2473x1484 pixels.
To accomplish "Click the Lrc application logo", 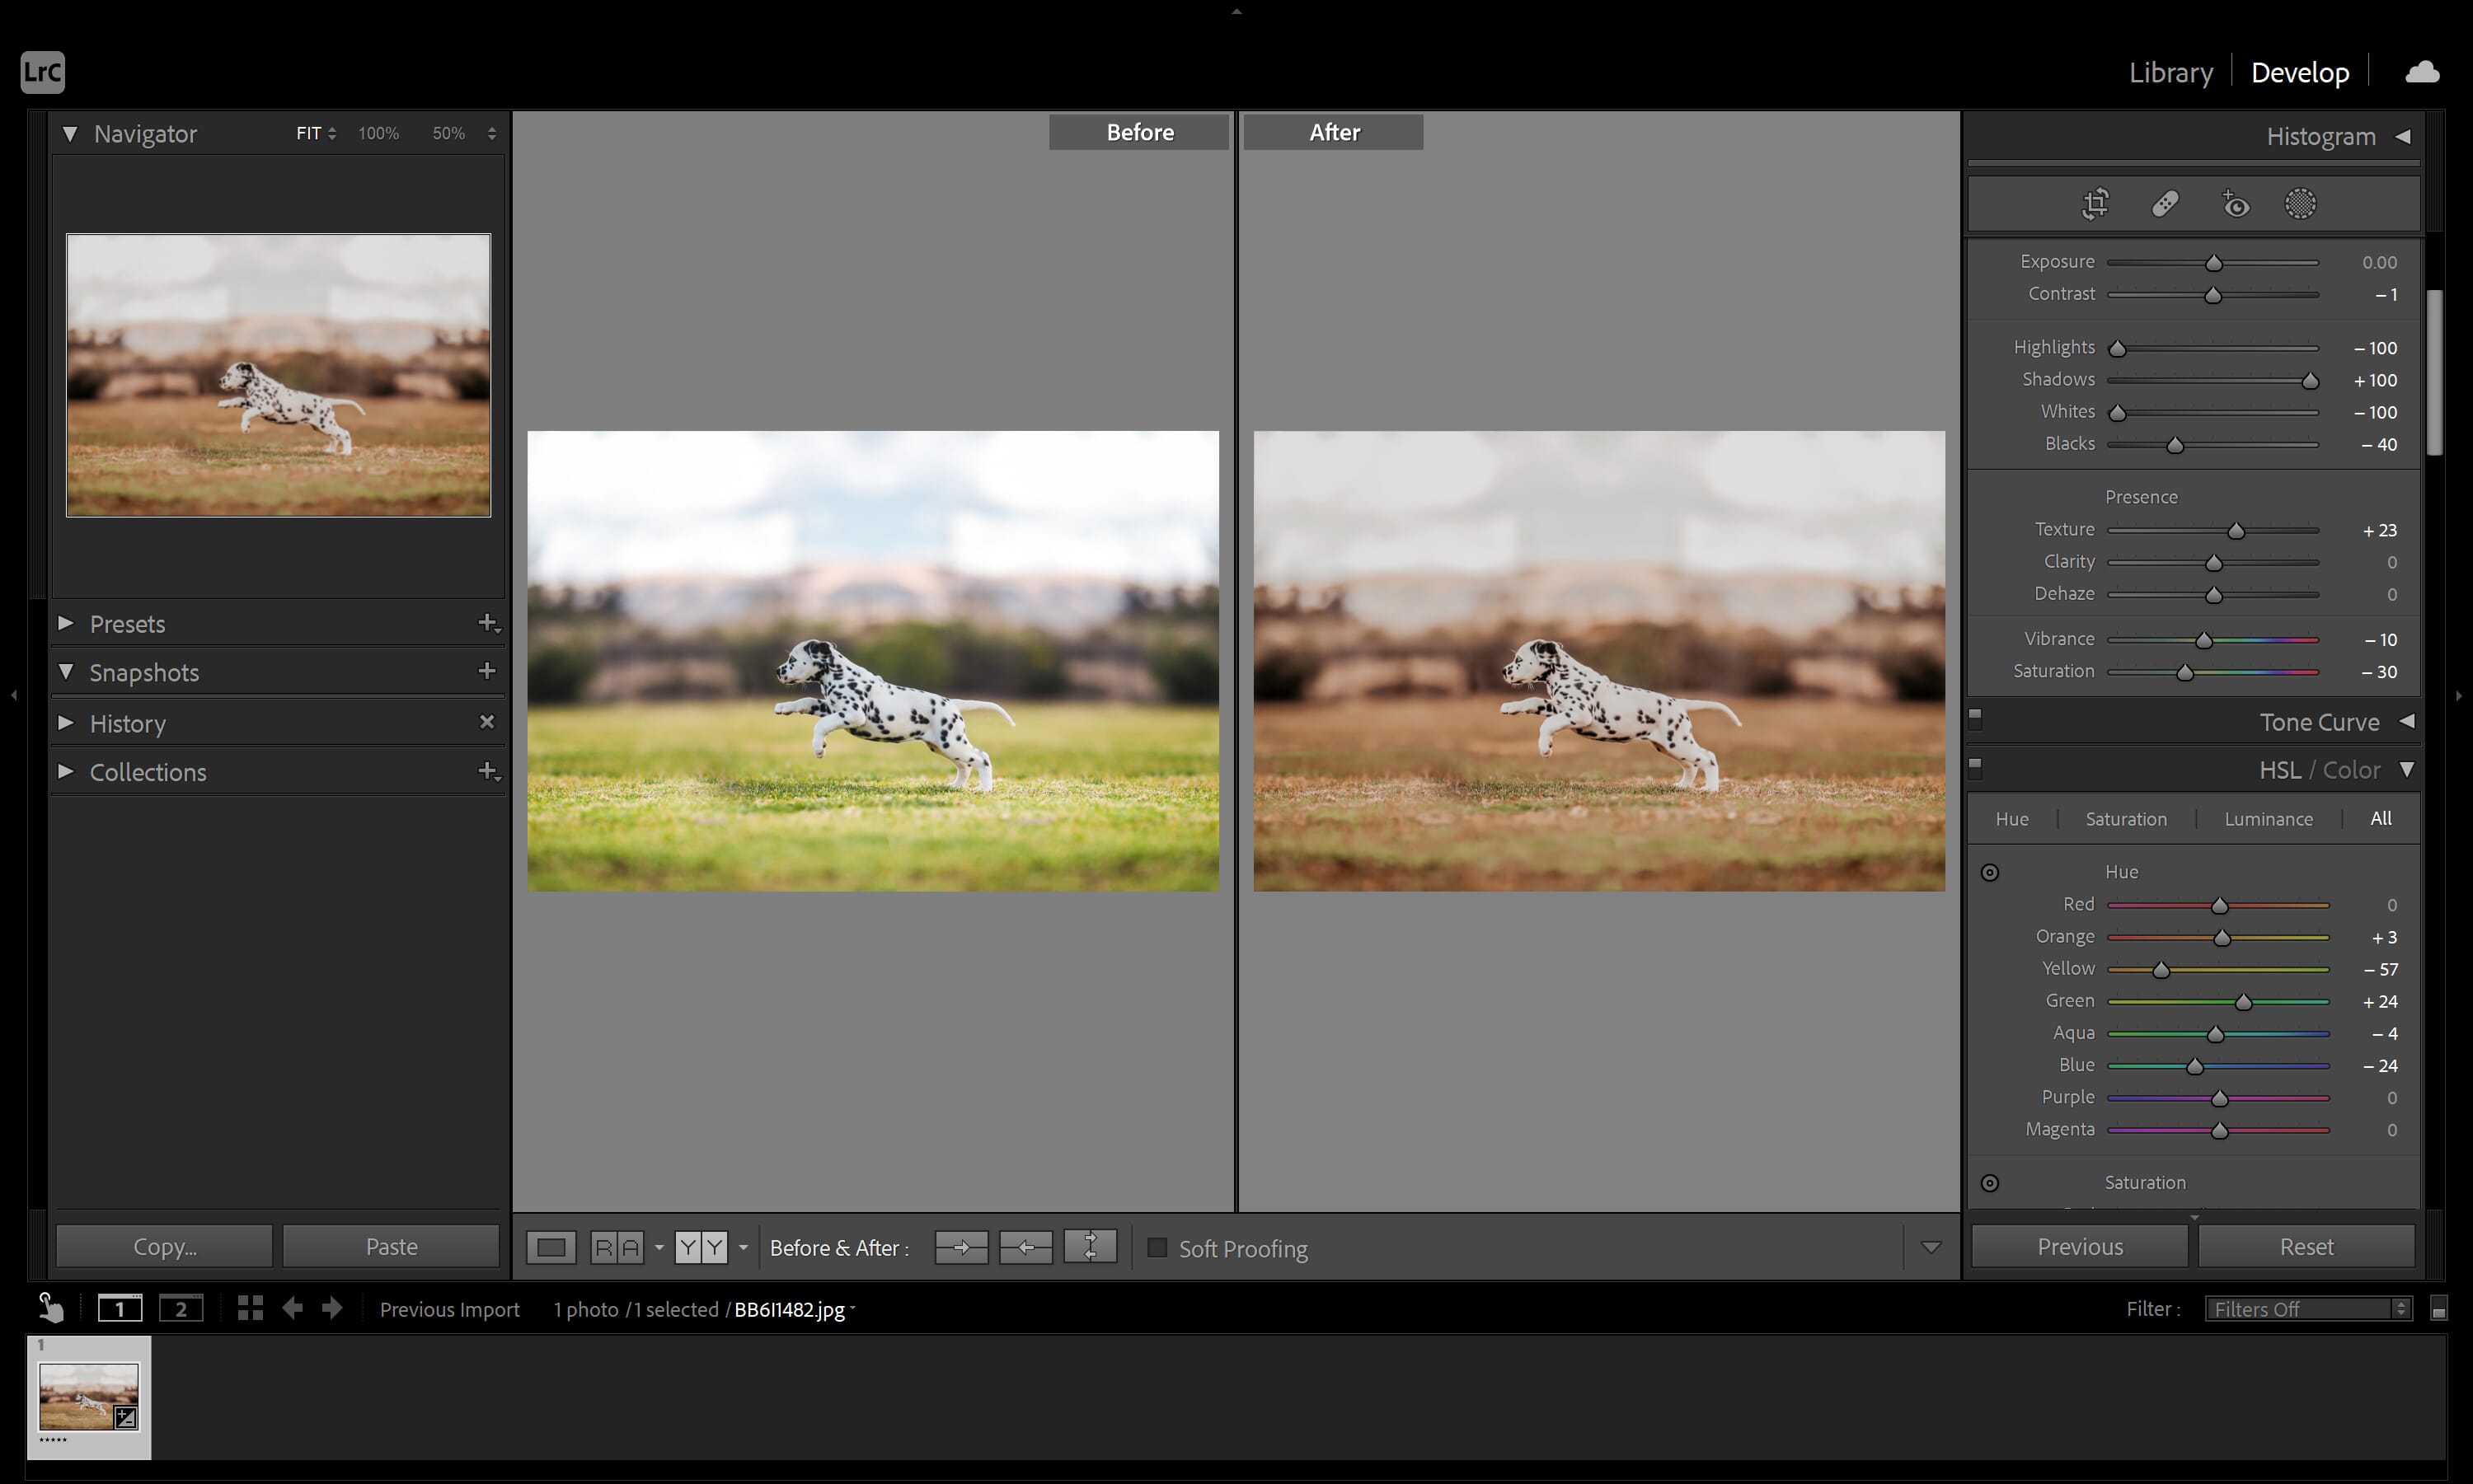I will coord(42,72).
